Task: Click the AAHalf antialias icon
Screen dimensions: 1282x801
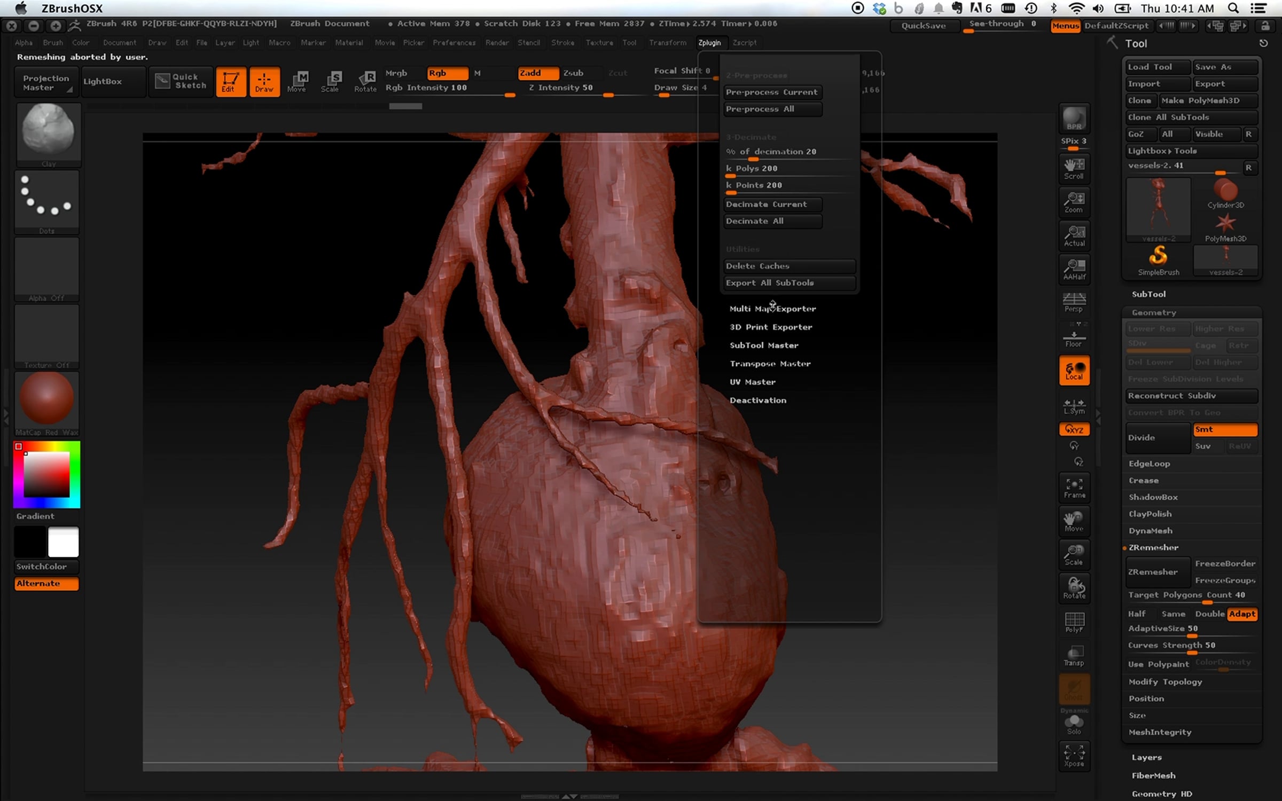Action: point(1074,269)
